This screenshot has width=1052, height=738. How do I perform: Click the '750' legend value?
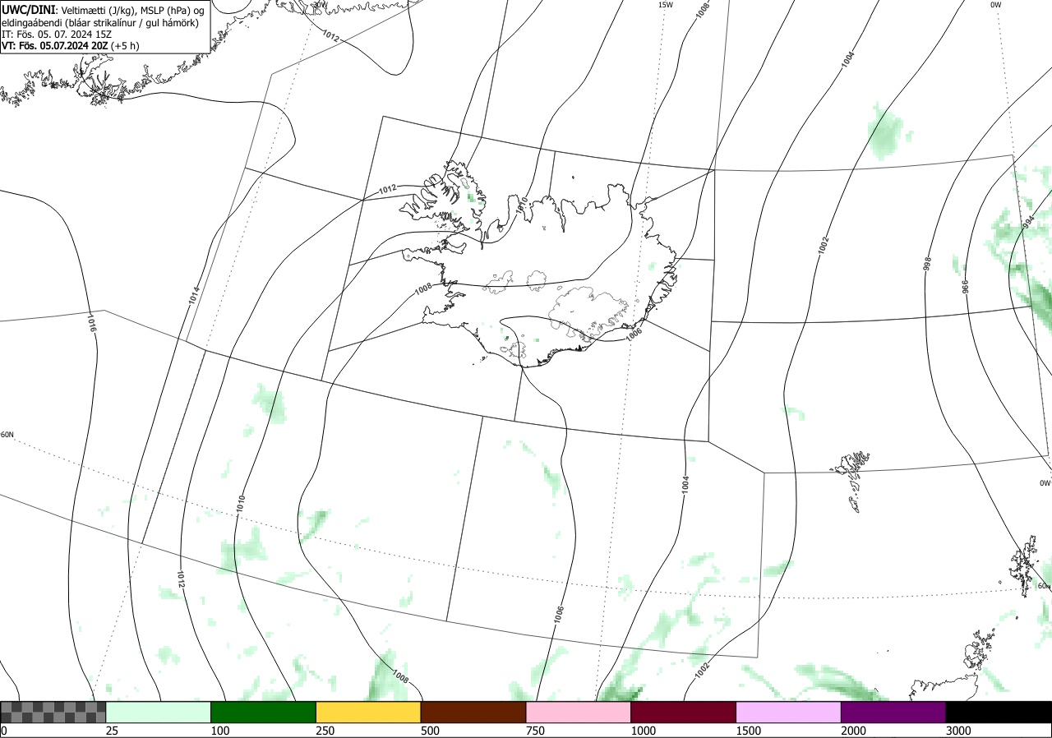pyautogui.click(x=535, y=731)
